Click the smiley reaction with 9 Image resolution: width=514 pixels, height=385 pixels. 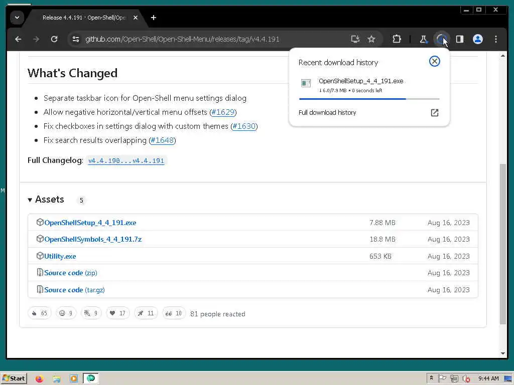[66, 313]
